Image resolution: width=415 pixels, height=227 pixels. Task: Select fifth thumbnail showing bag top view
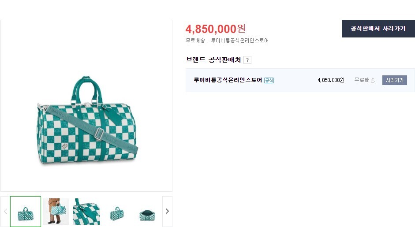147,212
